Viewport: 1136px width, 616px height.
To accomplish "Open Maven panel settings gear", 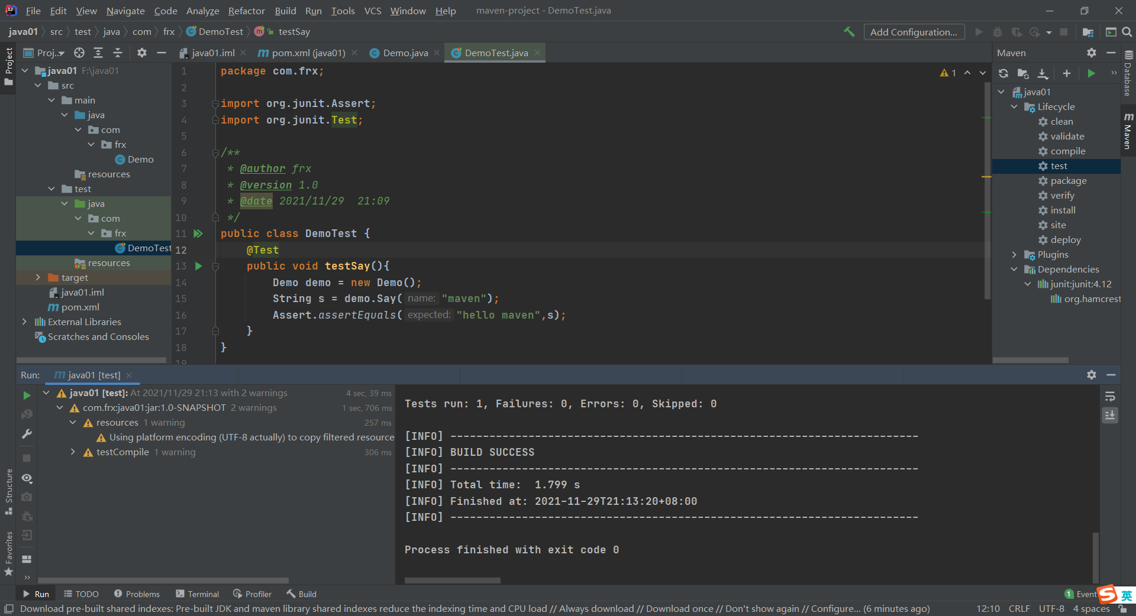I will pyautogui.click(x=1092, y=53).
